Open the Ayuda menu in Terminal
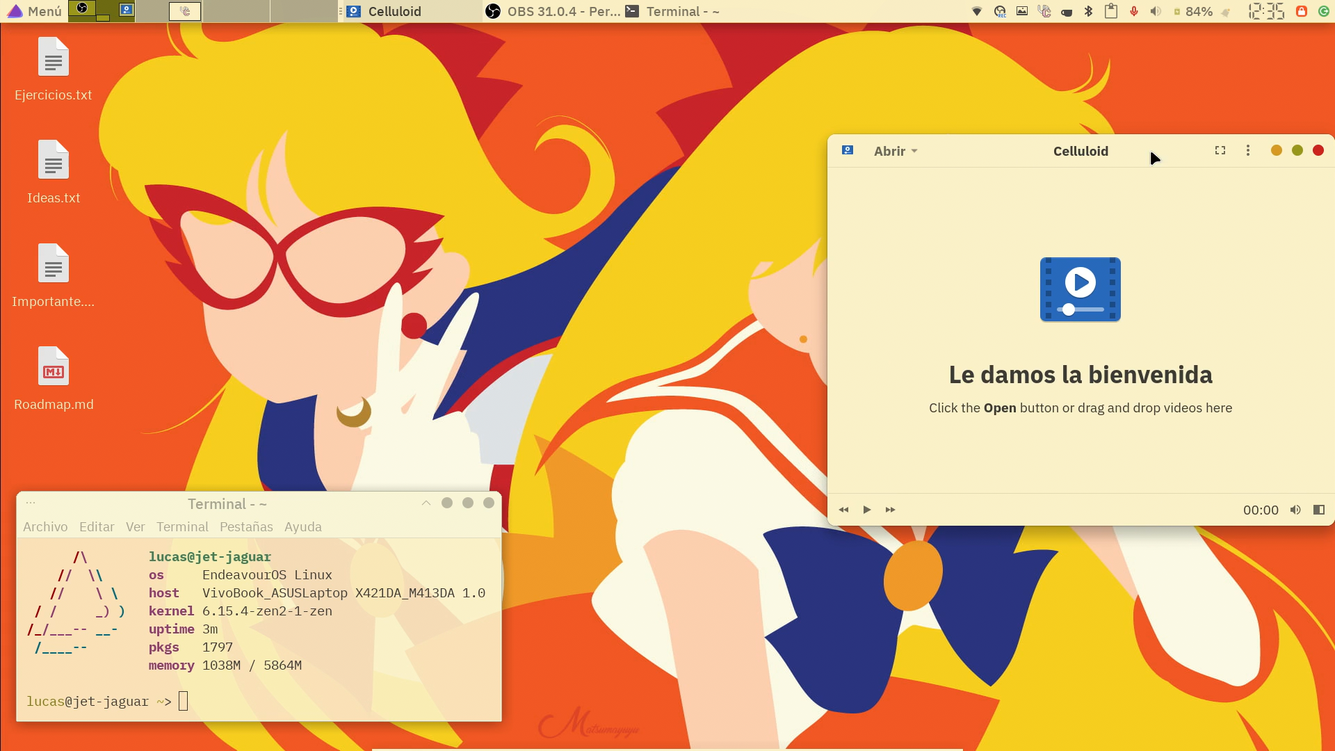The height and width of the screenshot is (751, 1335). (x=303, y=527)
